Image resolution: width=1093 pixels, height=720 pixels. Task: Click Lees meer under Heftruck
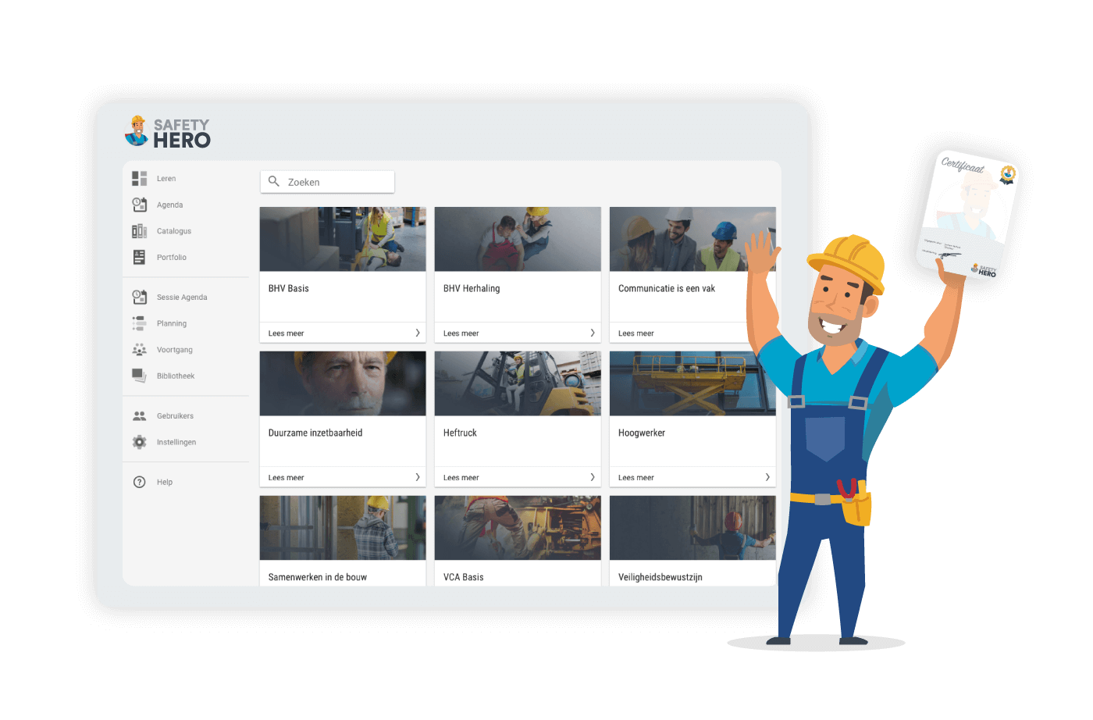(x=461, y=478)
